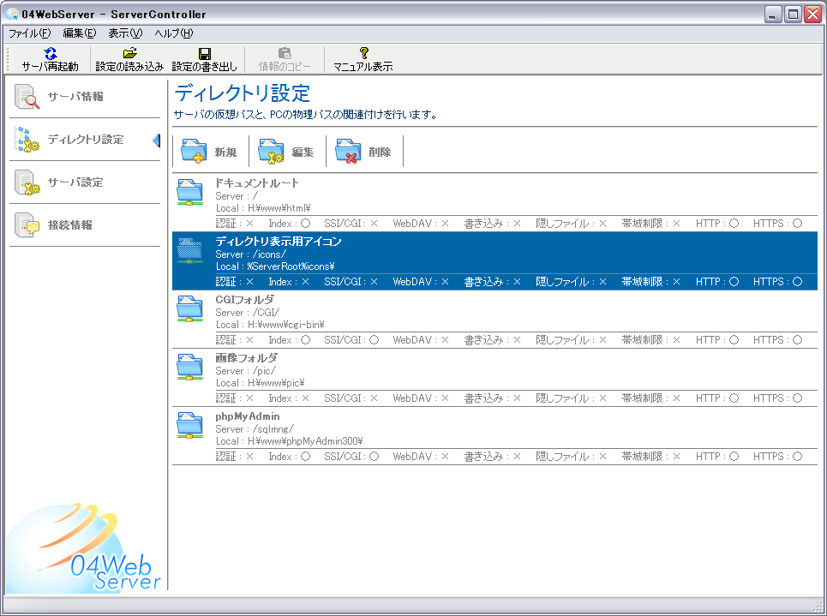
Task: Click 認証 status in ドキュメントルート row
Action: [235, 223]
